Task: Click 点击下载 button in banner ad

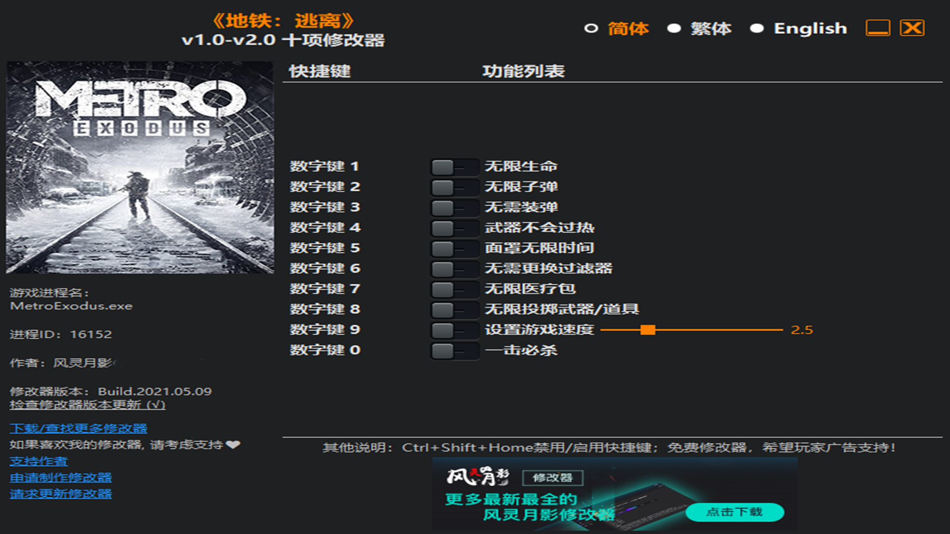Action: coord(734,512)
